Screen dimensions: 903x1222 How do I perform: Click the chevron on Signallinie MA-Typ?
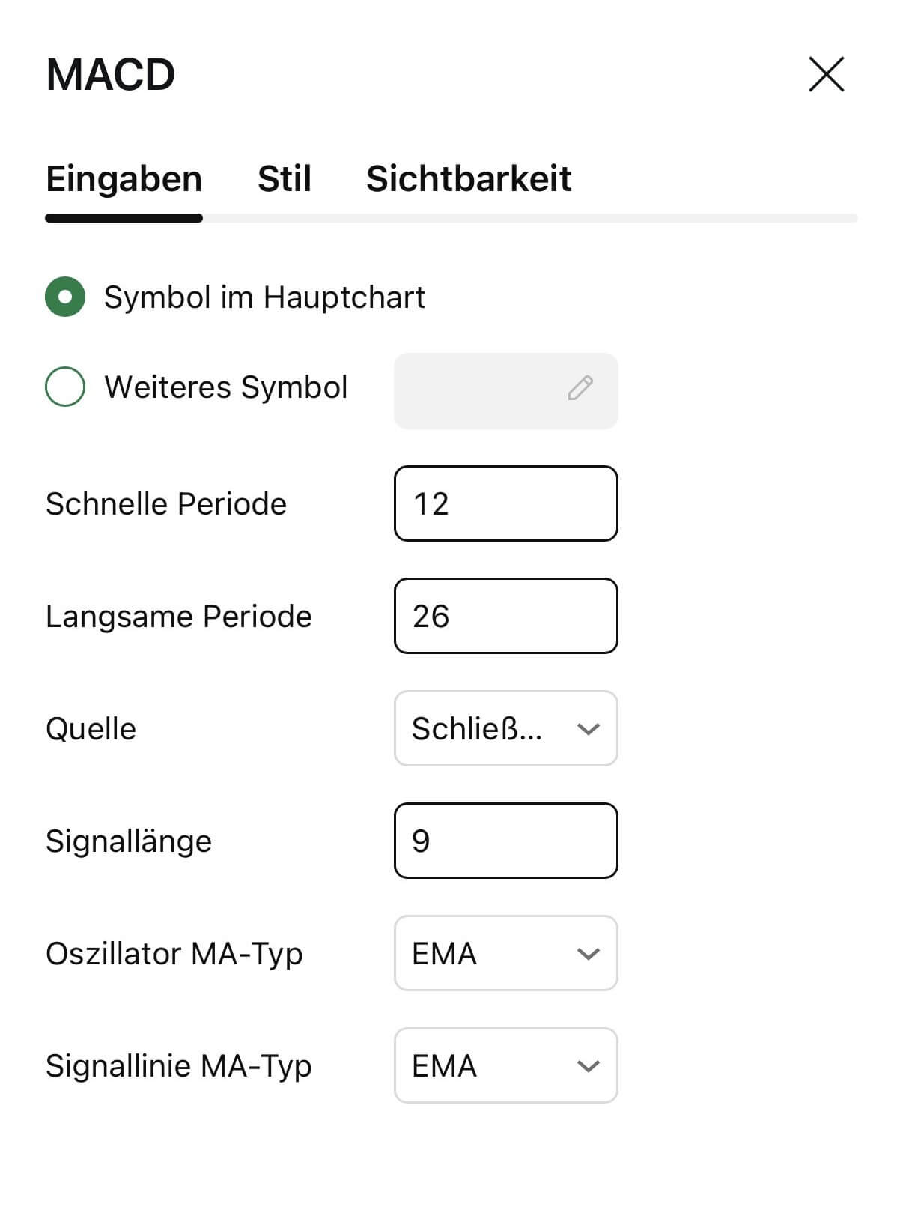pos(588,1065)
